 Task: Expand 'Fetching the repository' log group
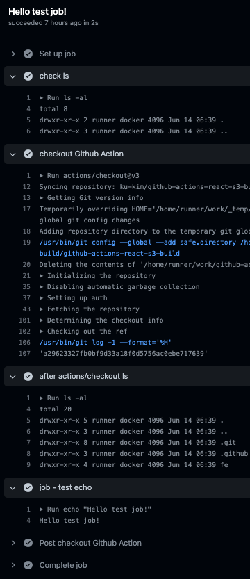[89, 309]
